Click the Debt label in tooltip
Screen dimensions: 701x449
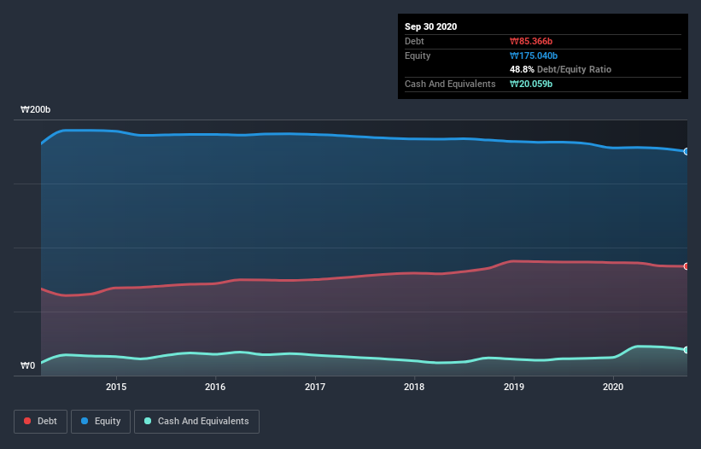414,42
